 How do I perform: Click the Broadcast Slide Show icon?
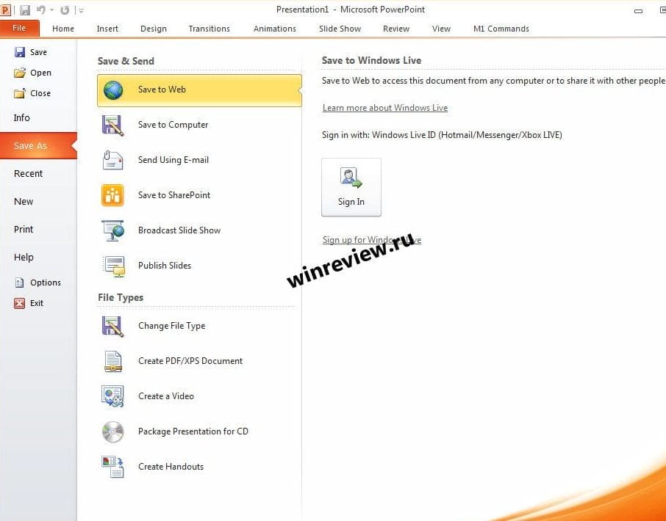click(x=113, y=230)
